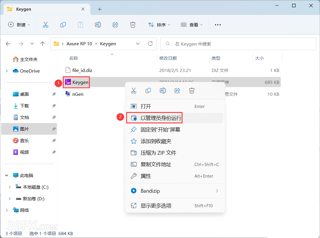Click the Copy icon in the context menu
Screen dimensions: 320x238
[148, 91]
